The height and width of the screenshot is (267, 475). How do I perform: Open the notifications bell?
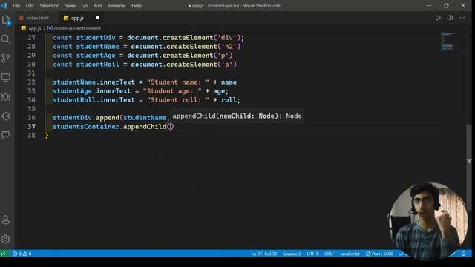(463, 254)
